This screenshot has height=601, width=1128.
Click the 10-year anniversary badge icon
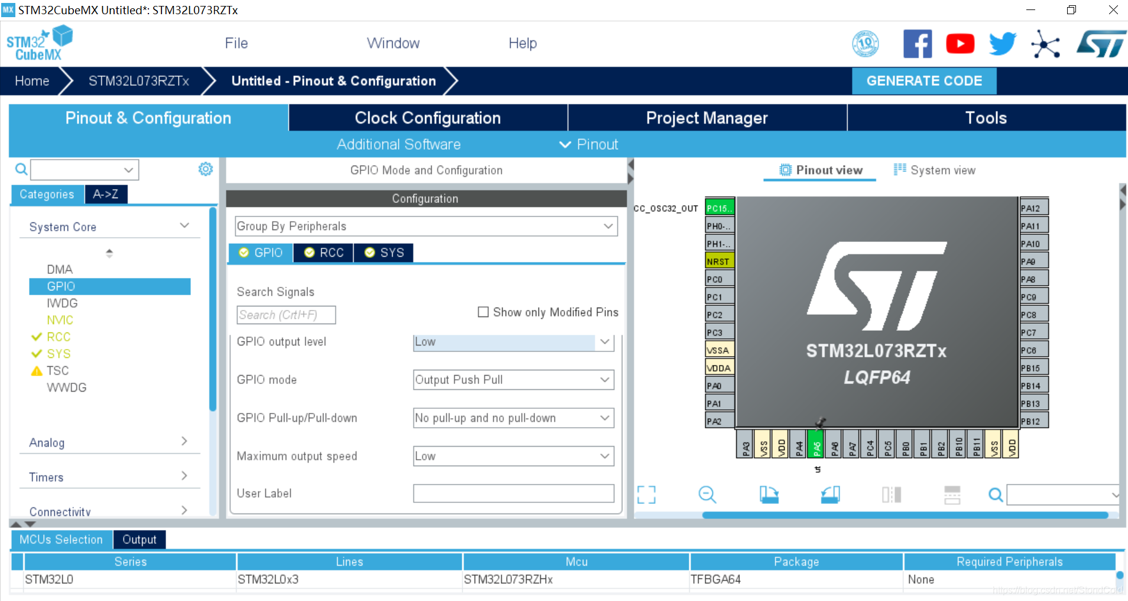pos(866,44)
